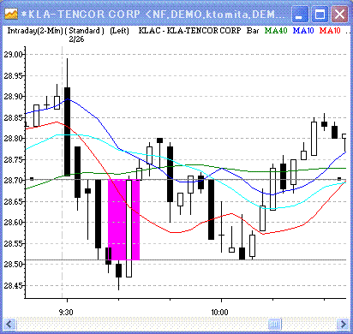The image size is (353, 334).
Task: Click the 28.45 price axis label
Action: click(14, 285)
